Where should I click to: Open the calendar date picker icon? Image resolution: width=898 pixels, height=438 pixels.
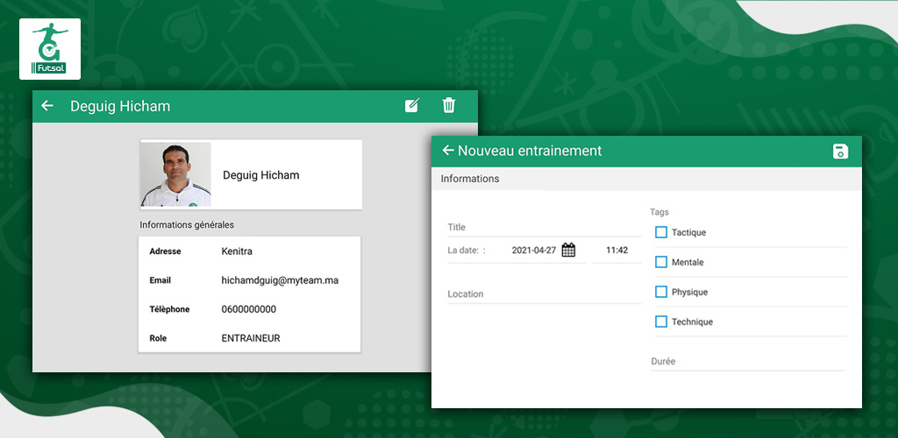(568, 250)
